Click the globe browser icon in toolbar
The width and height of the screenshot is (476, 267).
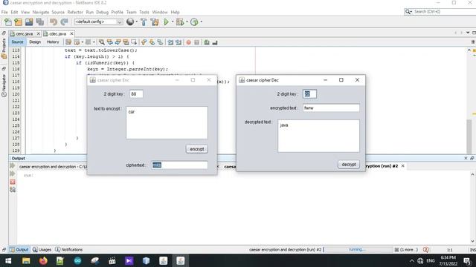(130, 22)
